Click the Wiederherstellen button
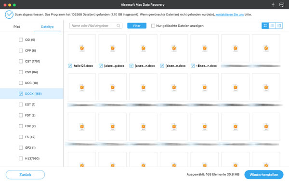Image resolution: width=289 pixels, height=183 pixels. [264, 174]
